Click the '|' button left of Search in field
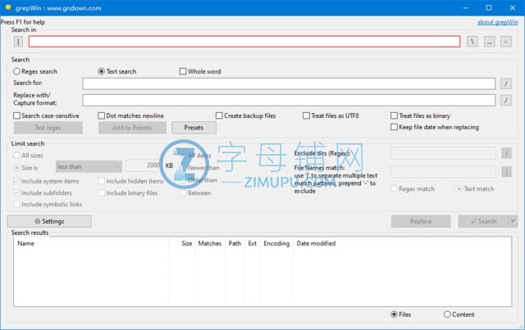Image resolution: width=525 pixels, height=330 pixels. (18, 42)
